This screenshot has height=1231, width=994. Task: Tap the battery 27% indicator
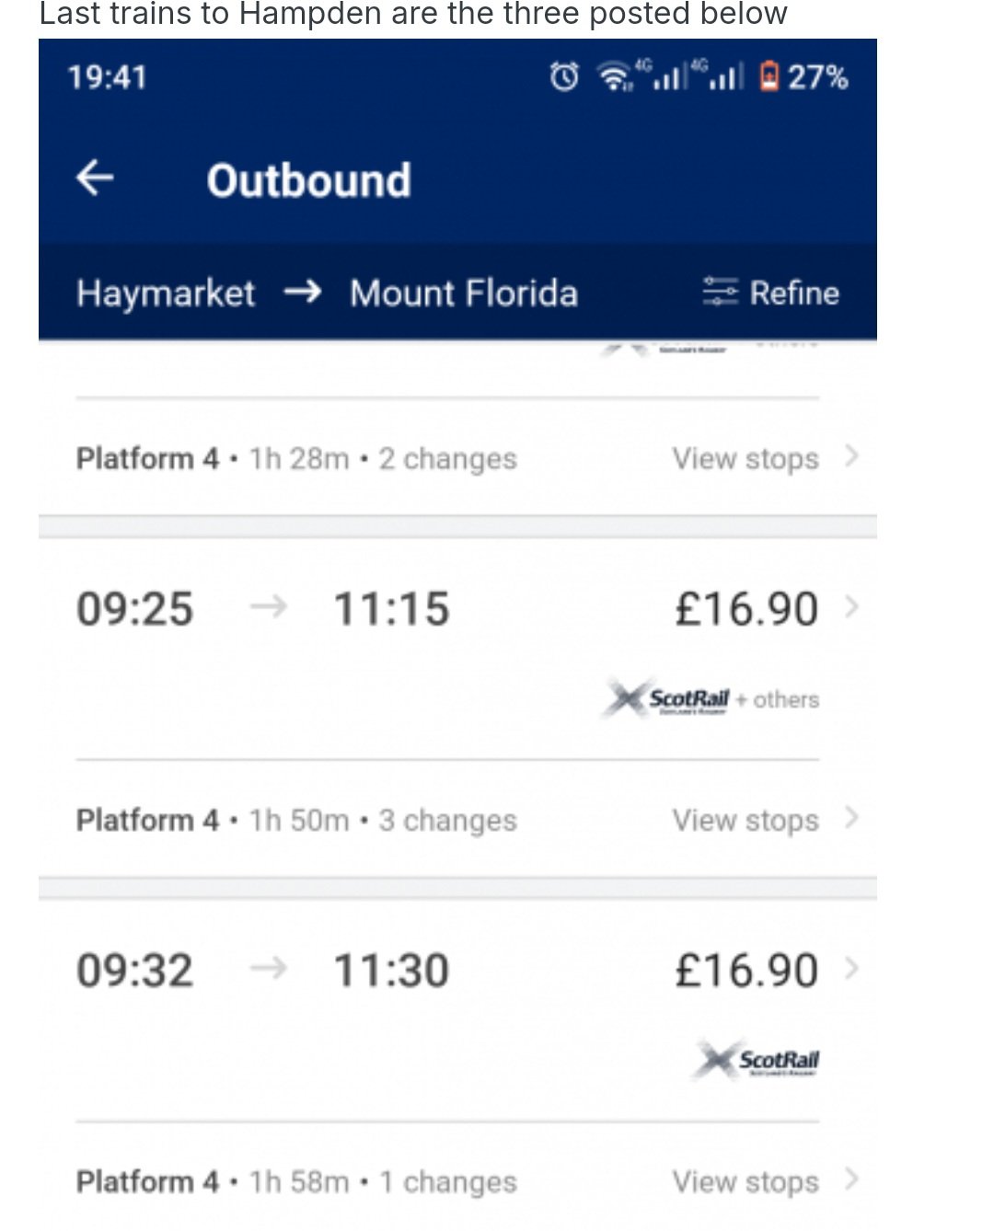tap(804, 76)
